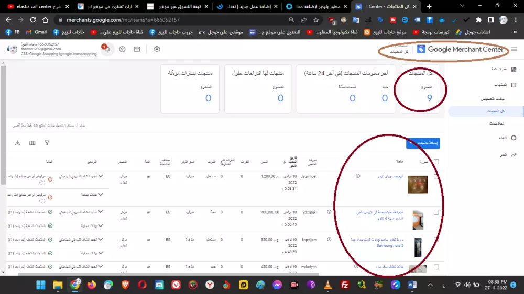
Task: Expand first program chevron on daqwhoet row
Action: [x=101, y=176]
